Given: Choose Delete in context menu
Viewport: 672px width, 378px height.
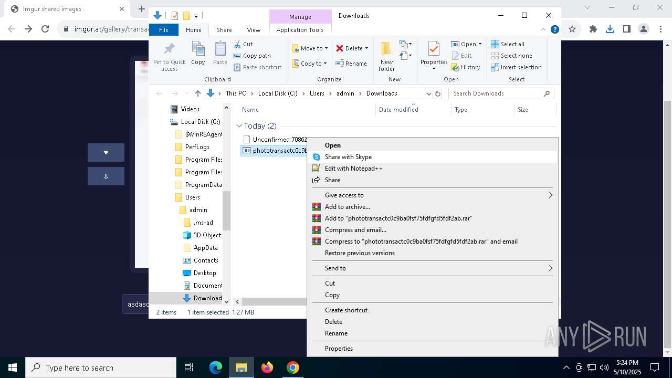Looking at the screenshot, I should tap(432, 322).
